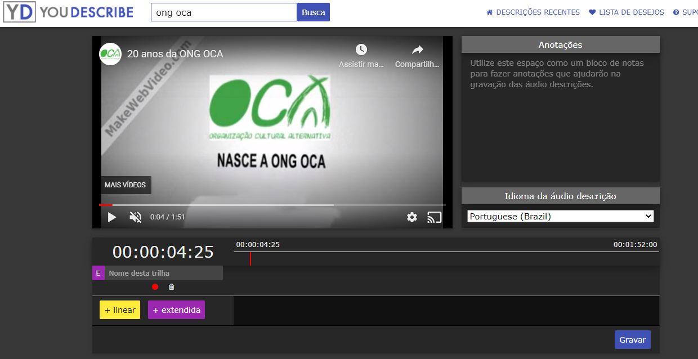Click the red timeline playhead marker
This screenshot has width=698, height=359.
[x=250, y=258]
